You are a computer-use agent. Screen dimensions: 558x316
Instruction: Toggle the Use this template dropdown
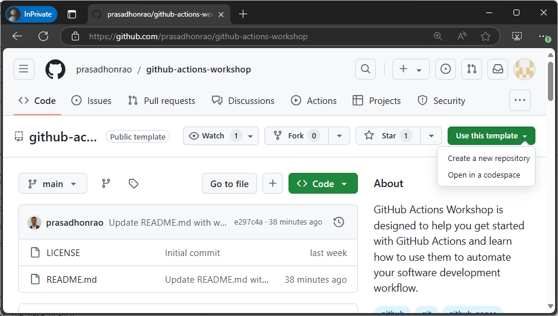click(x=491, y=136)
